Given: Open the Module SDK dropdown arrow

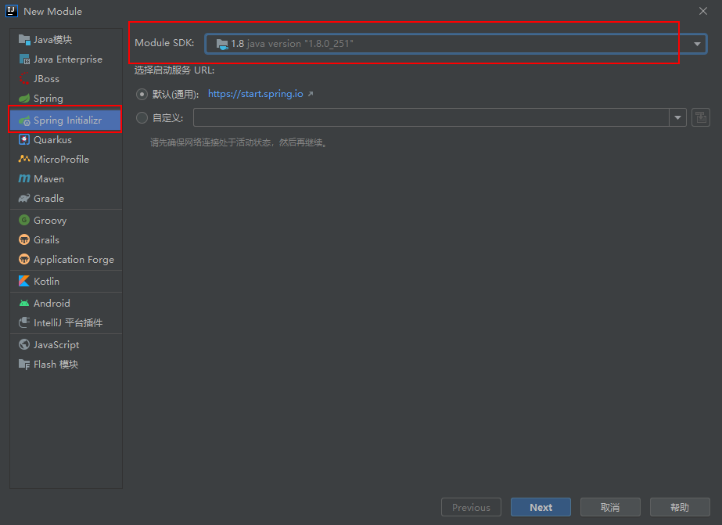Looking at the screenshot, I should 697,44.
